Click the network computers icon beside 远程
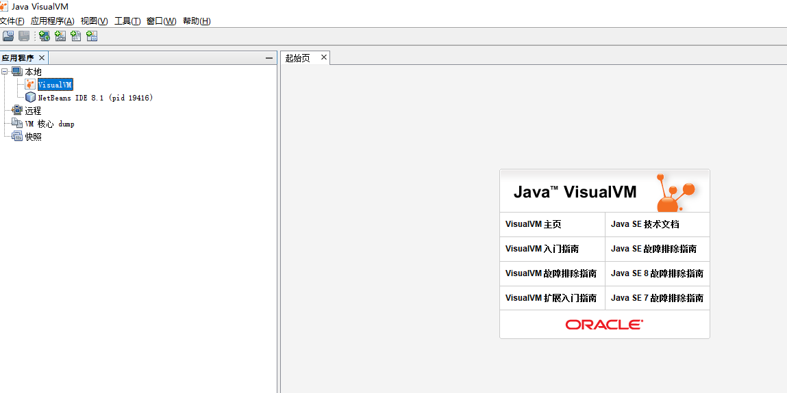 coord(17,111)
